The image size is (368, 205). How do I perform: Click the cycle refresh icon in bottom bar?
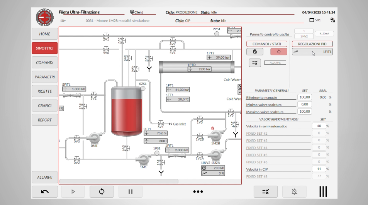[102, 191]
